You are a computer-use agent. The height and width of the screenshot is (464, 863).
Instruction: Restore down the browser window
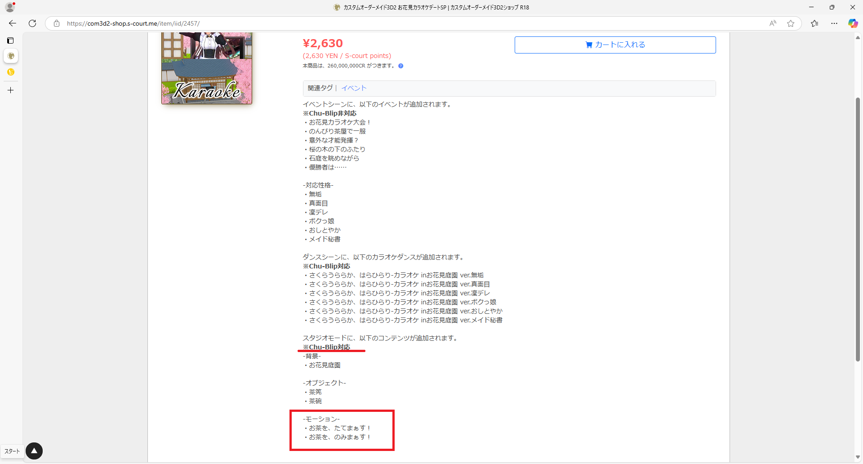[832, 7]
